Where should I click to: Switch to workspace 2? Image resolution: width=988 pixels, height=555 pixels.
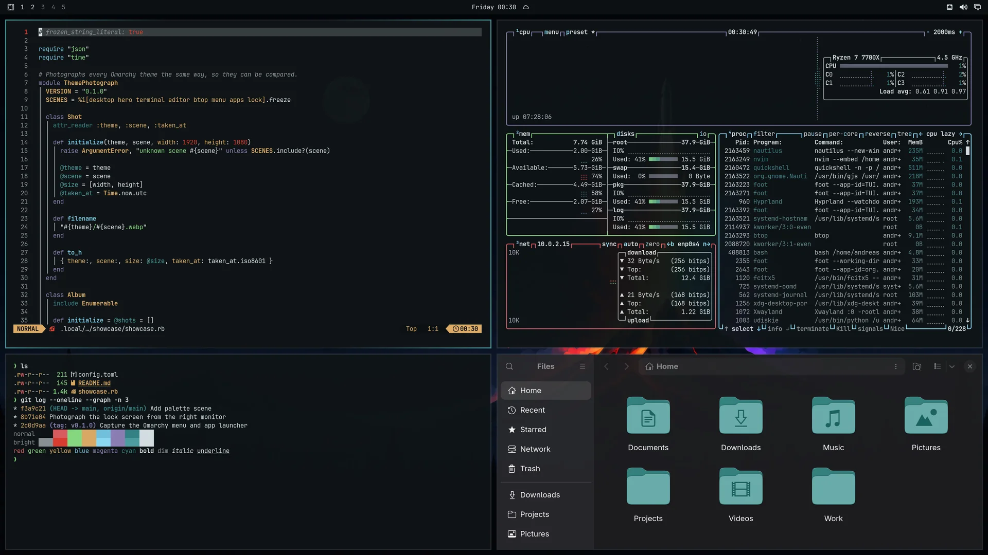point(32,7)
